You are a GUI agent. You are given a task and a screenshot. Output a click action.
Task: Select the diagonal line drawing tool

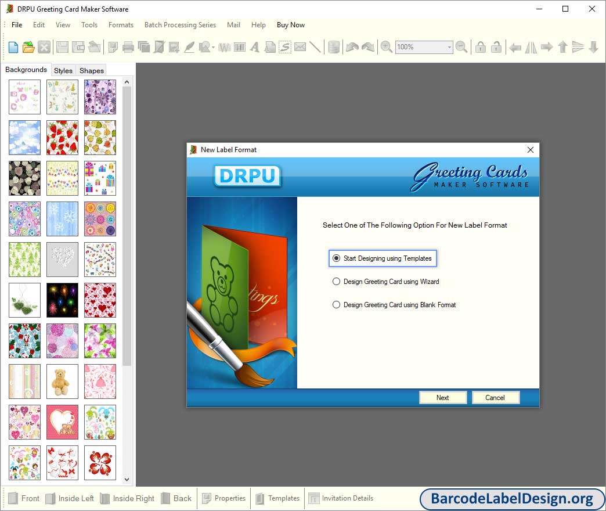[315, 47]
